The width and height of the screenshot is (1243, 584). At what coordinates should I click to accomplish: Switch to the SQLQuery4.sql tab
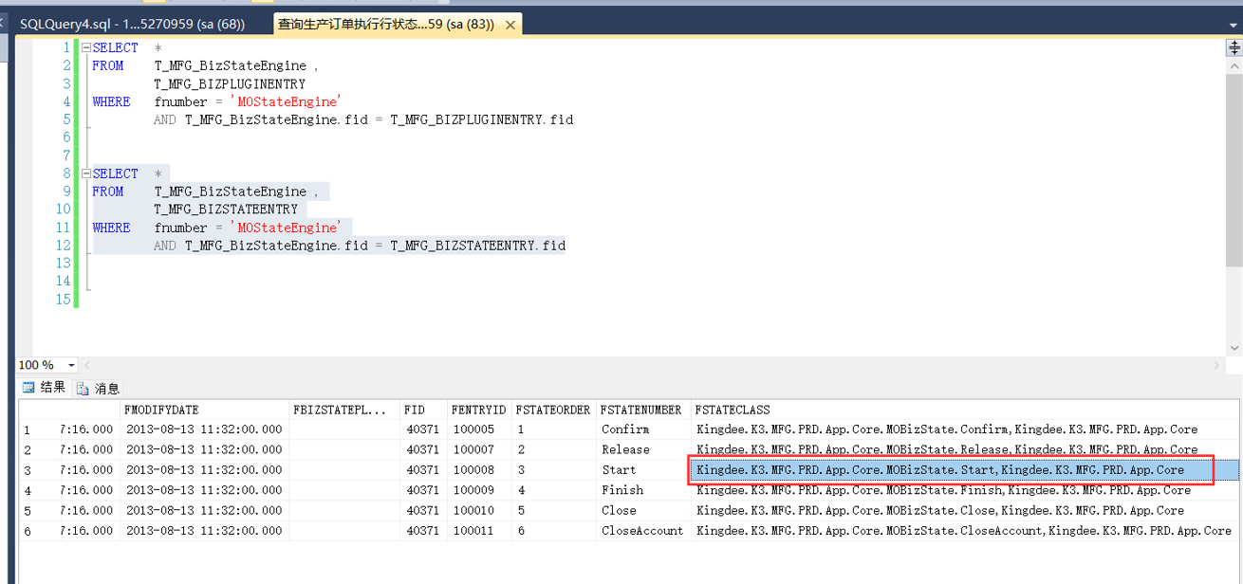tap(132, 25)
